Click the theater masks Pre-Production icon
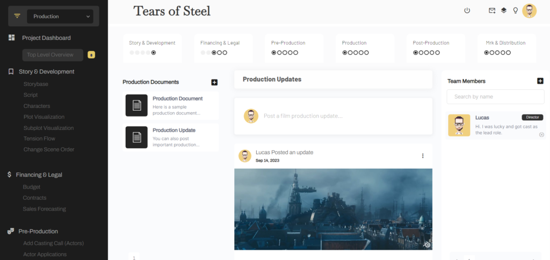Screen dimensions: 550x260 pyautogui.click(x=11, y=231)
